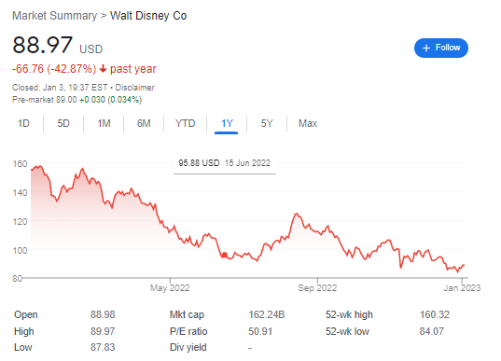Click the Market Summary breadcrumb

pyautogui.click(x=55, y=16)
